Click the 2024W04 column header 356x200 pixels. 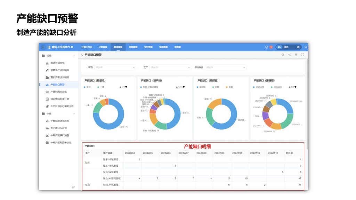tap(130, 153)
